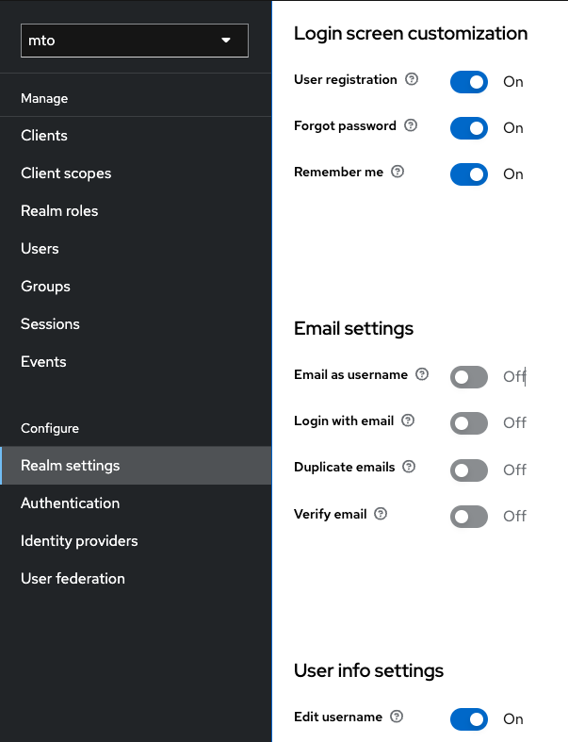Toggle the Duplicate emails switch
Viewport: 568px width, 742px height.
(469, 470)
